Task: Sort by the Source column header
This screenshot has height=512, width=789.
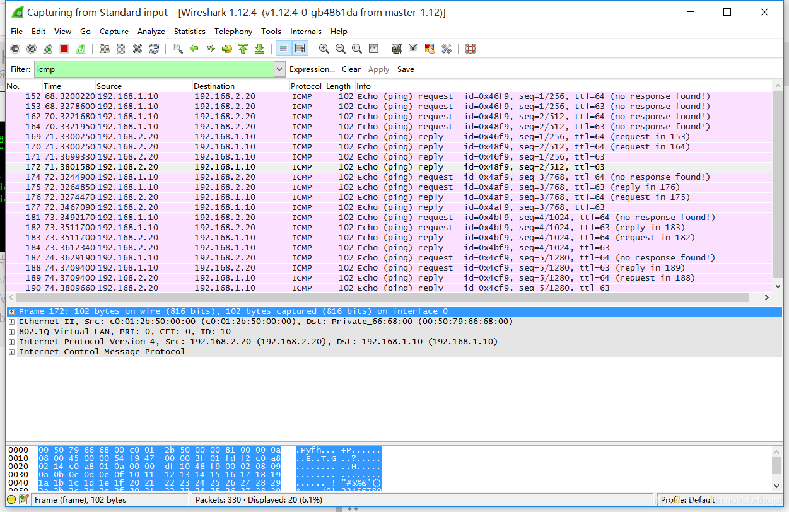Action: coord(144,86)
